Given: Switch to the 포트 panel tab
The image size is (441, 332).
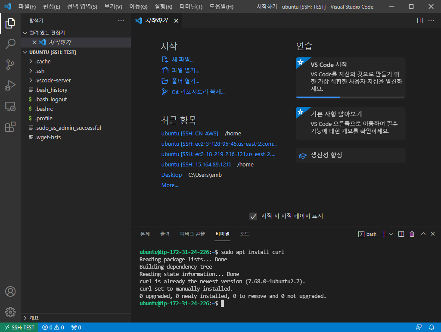Looking at the screenshot, I should point(245,234).
